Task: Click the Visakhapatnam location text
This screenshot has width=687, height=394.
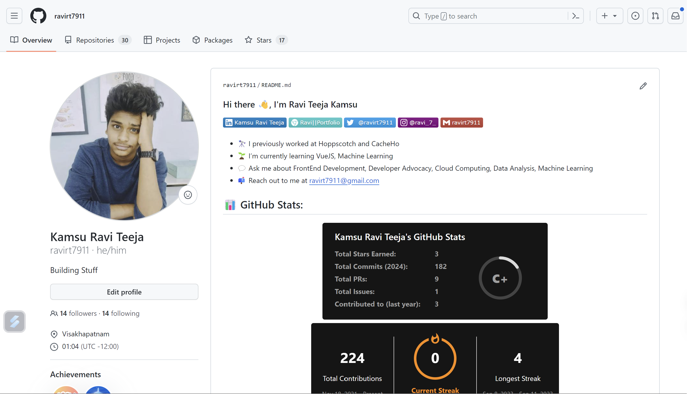Action: (x=86, y=334)
